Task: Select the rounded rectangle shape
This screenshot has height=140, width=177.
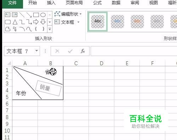Action: (x=8, y=22)
